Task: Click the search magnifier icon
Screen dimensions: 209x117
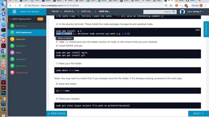Action: (174, 12)
